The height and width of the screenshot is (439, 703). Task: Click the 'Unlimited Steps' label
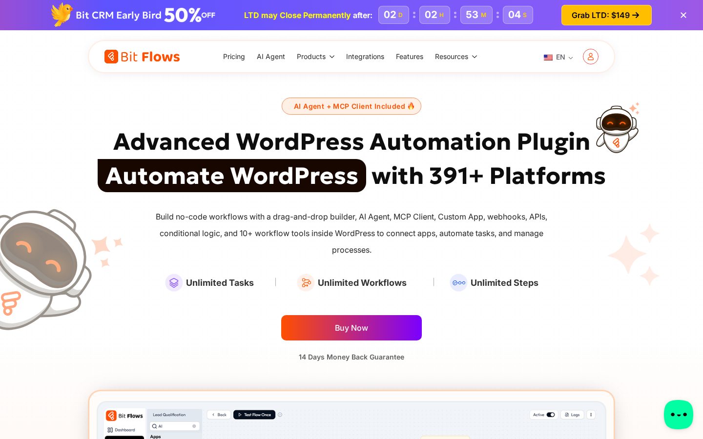504,283
